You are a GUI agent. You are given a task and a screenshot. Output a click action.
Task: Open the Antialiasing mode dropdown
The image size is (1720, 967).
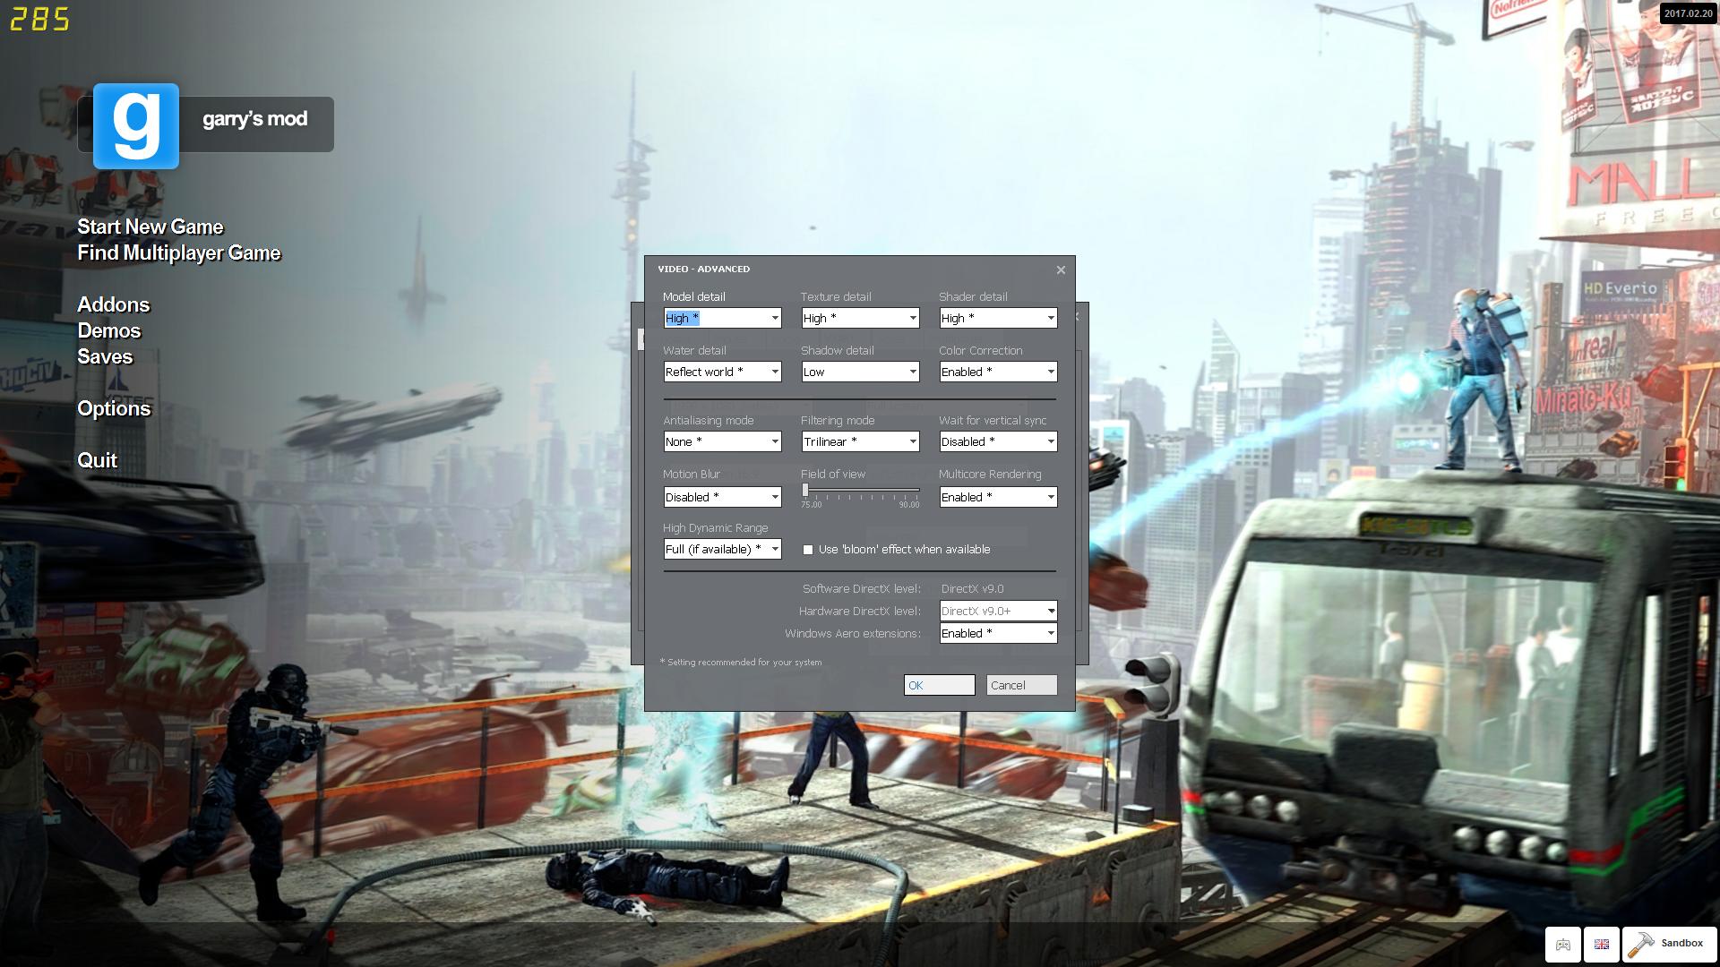coord(775,442)
